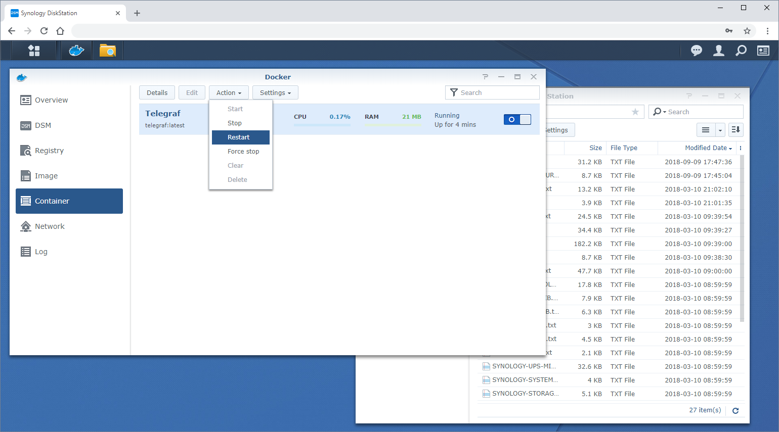Select Container in Docker sidebar
The width and height of the screenshot is (779, 432).
pyautogui.click(x=69, y=201)
